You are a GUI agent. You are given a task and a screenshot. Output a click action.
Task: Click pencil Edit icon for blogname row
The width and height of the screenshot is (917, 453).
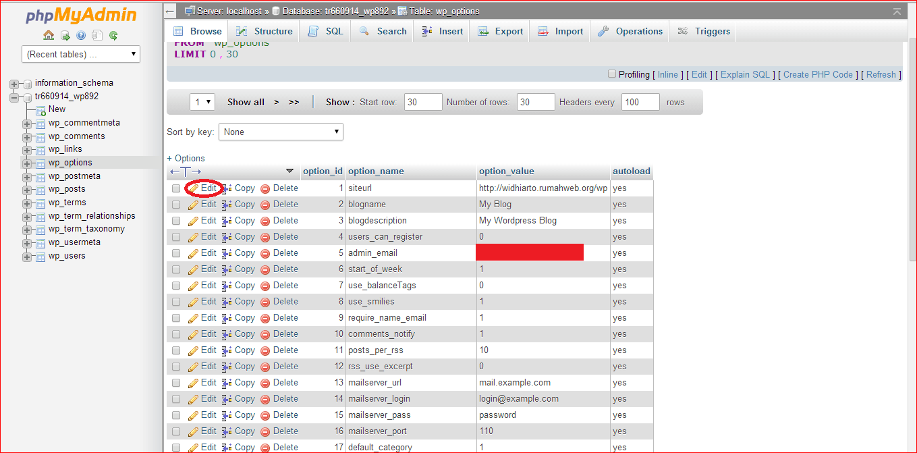pyautogui.click(x=193, y=205)
